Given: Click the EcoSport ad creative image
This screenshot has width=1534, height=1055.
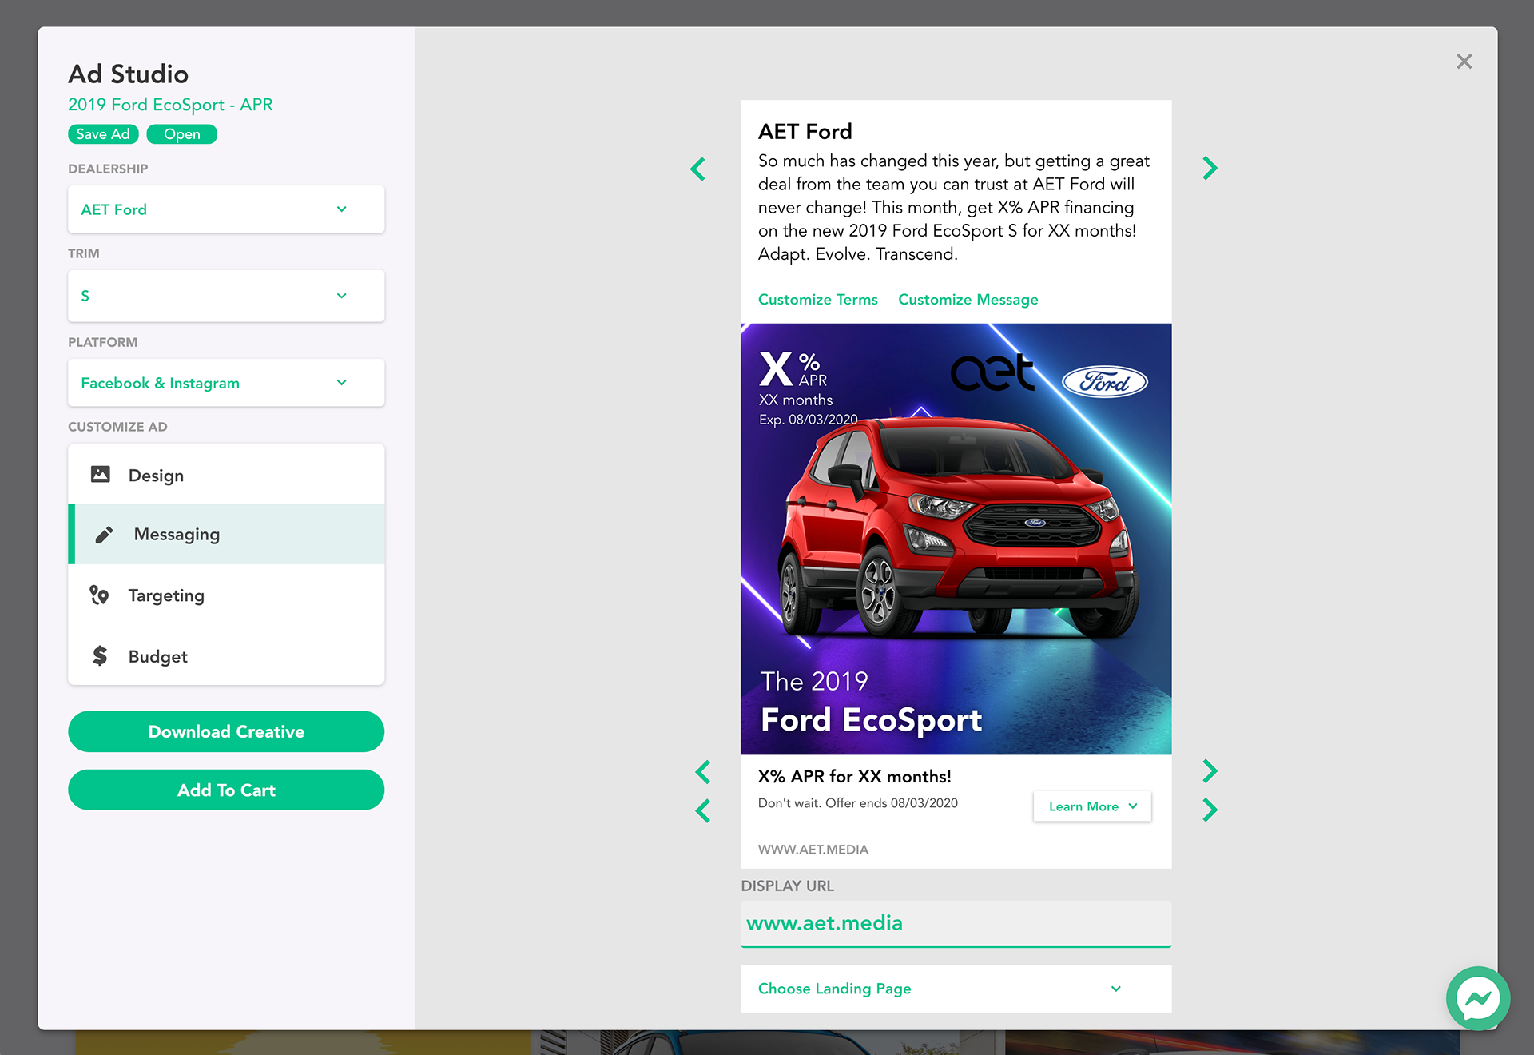Looking at the screenshot, I should [956, 539].
